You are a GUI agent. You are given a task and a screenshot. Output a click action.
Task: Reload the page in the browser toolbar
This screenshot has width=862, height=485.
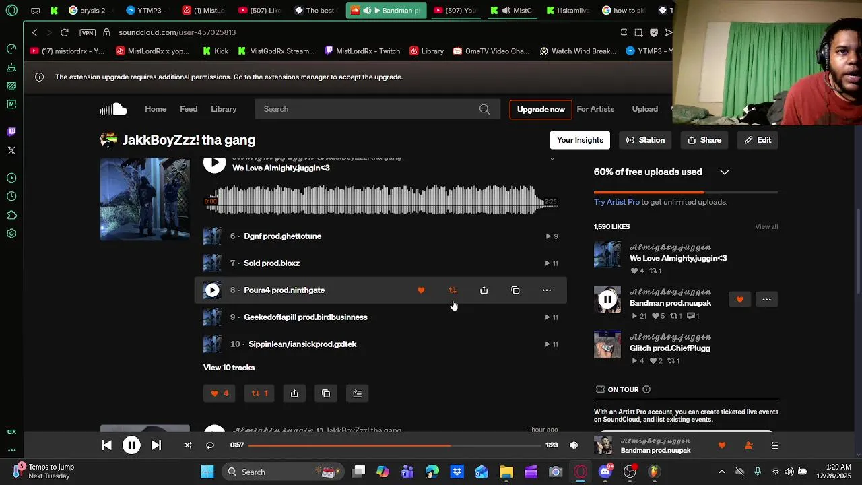pyautogui.click(x=64, y=32)
